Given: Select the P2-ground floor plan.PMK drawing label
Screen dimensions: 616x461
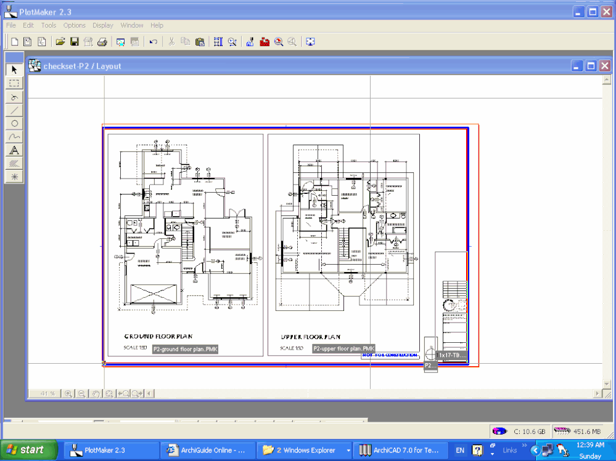Looking at the screenshot, I should click(x=184, y=348).
